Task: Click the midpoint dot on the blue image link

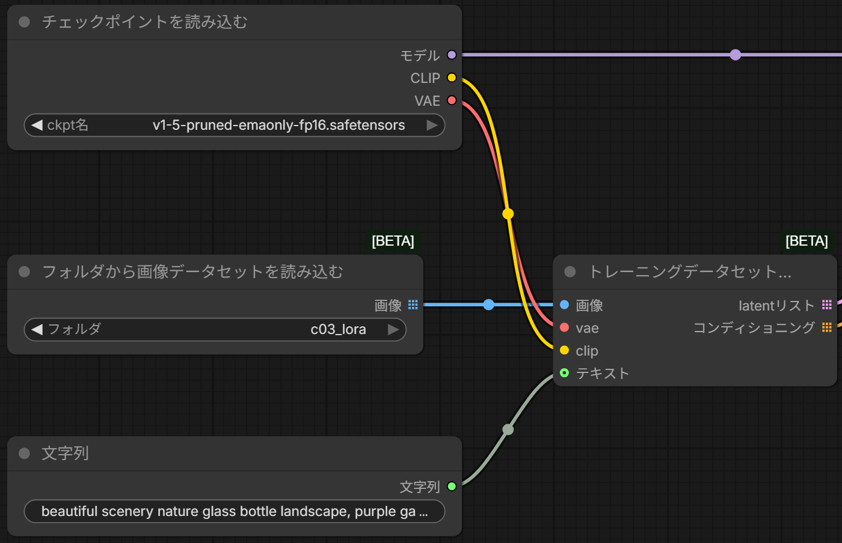Action: [x=489, y=305]
